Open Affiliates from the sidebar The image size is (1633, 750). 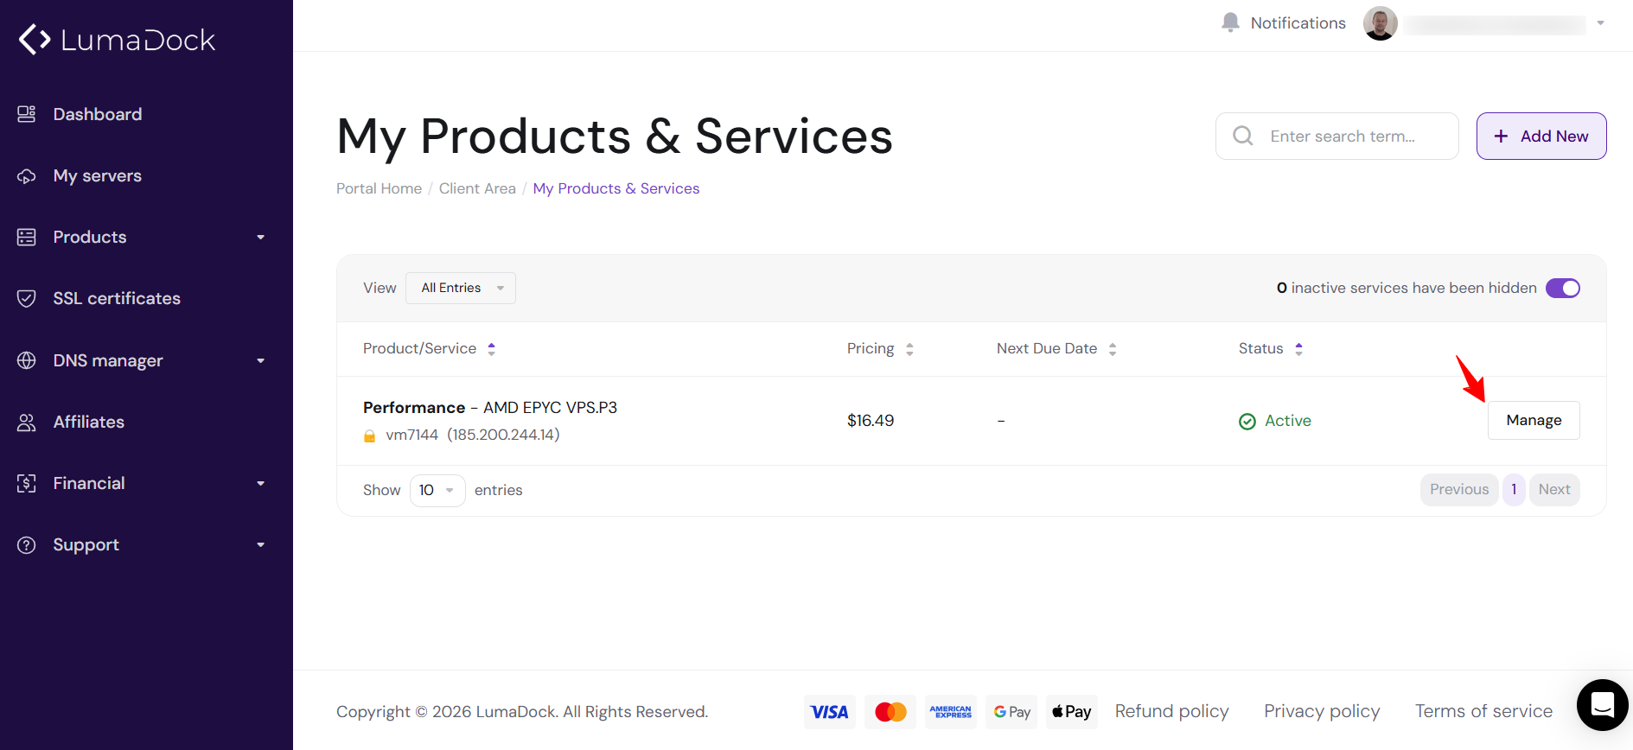click(x=89, y=422)
